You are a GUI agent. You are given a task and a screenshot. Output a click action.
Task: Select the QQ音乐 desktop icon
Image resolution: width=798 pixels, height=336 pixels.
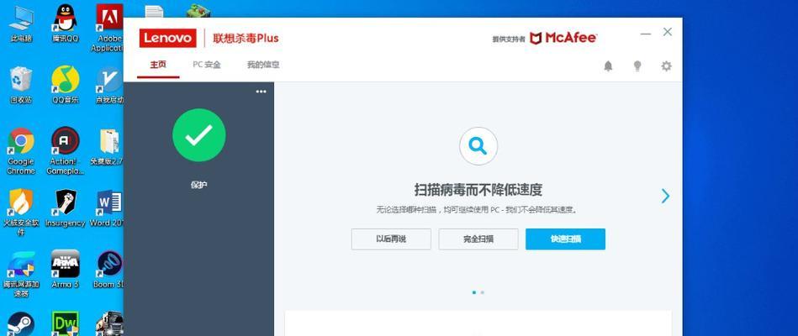point(65,85)
